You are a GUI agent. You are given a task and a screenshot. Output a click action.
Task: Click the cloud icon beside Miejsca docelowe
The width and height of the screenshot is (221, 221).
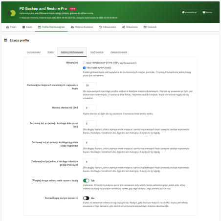click(x=72, y=27)
